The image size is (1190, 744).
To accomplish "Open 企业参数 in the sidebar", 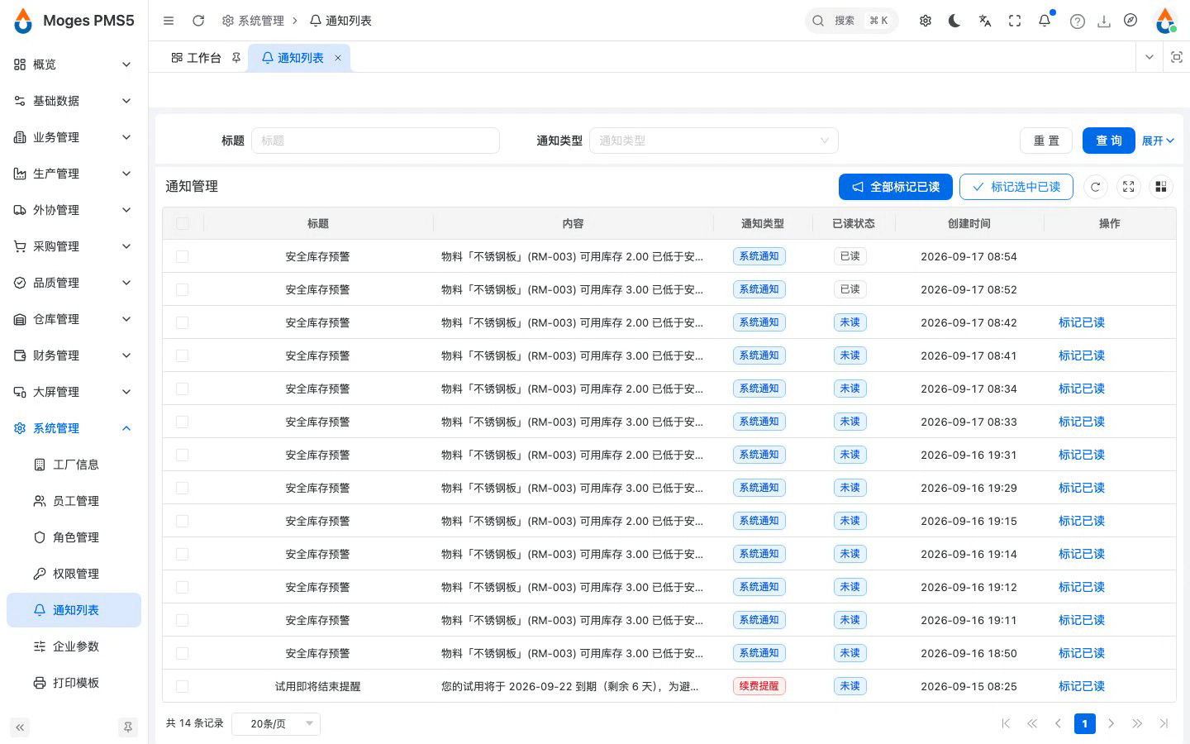I will 74,646.
